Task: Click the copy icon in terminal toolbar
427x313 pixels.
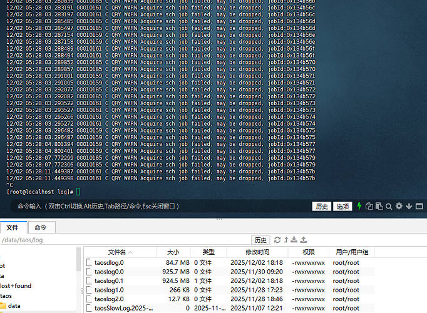Action: [x=369, y=206]
